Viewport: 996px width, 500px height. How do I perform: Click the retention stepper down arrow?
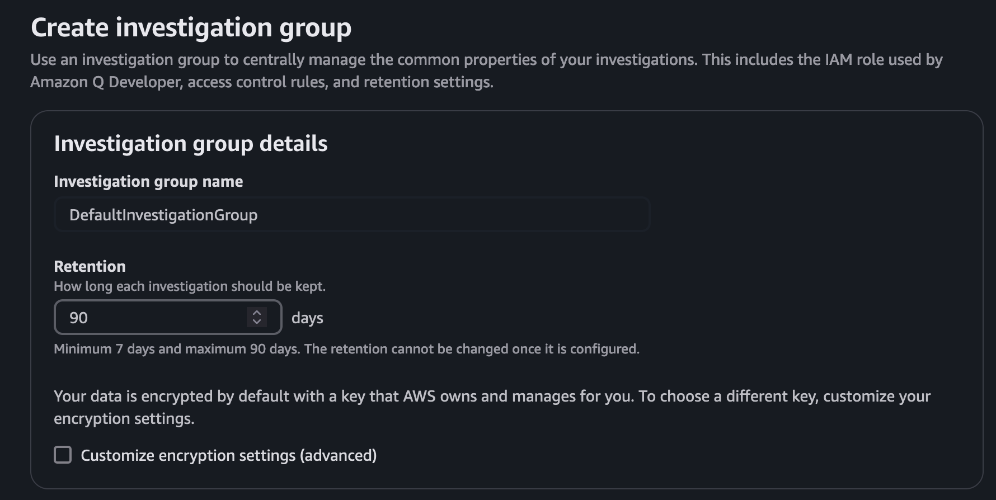pos(256,322)
